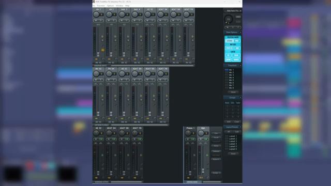Open settings wrench on ADAT 5/6 hardware input

tap(180, 45)
